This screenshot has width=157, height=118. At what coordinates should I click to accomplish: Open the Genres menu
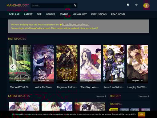50,14
